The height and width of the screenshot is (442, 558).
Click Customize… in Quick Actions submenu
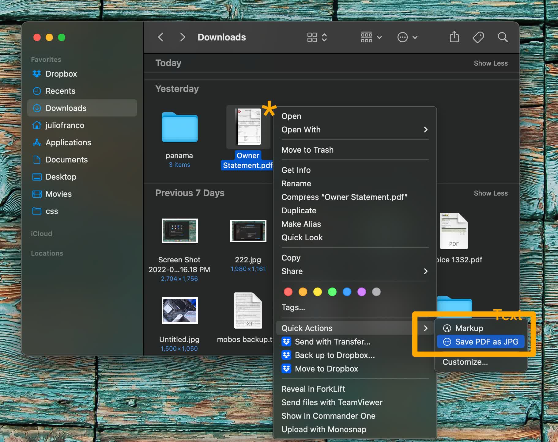click(465, 362)
